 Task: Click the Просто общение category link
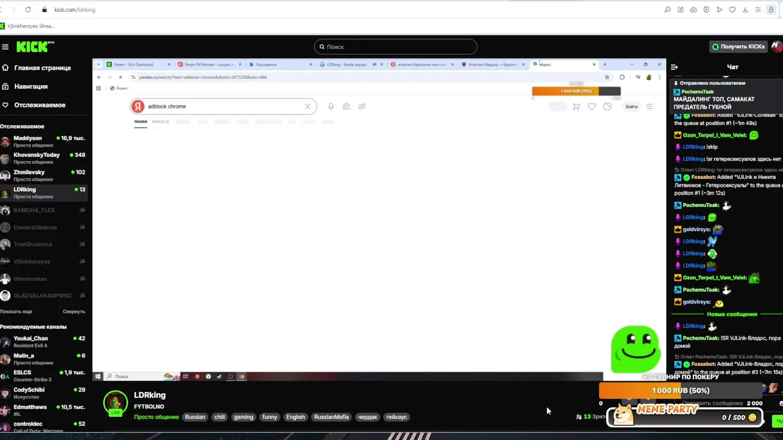click(x=156, y=417)
